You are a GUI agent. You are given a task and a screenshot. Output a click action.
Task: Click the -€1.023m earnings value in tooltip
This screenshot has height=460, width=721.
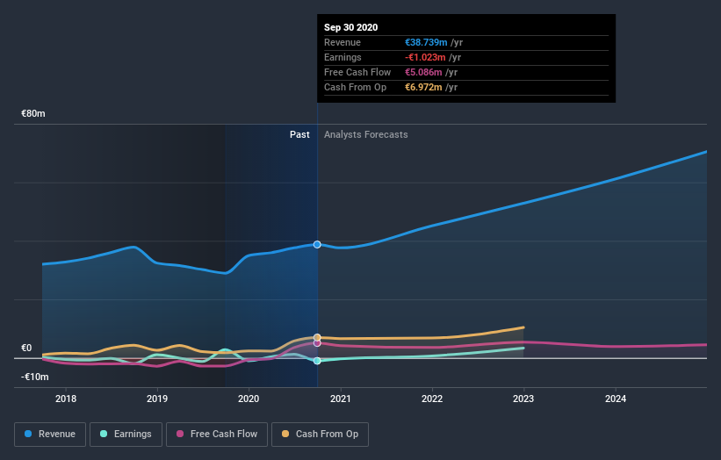pos(425,57)
